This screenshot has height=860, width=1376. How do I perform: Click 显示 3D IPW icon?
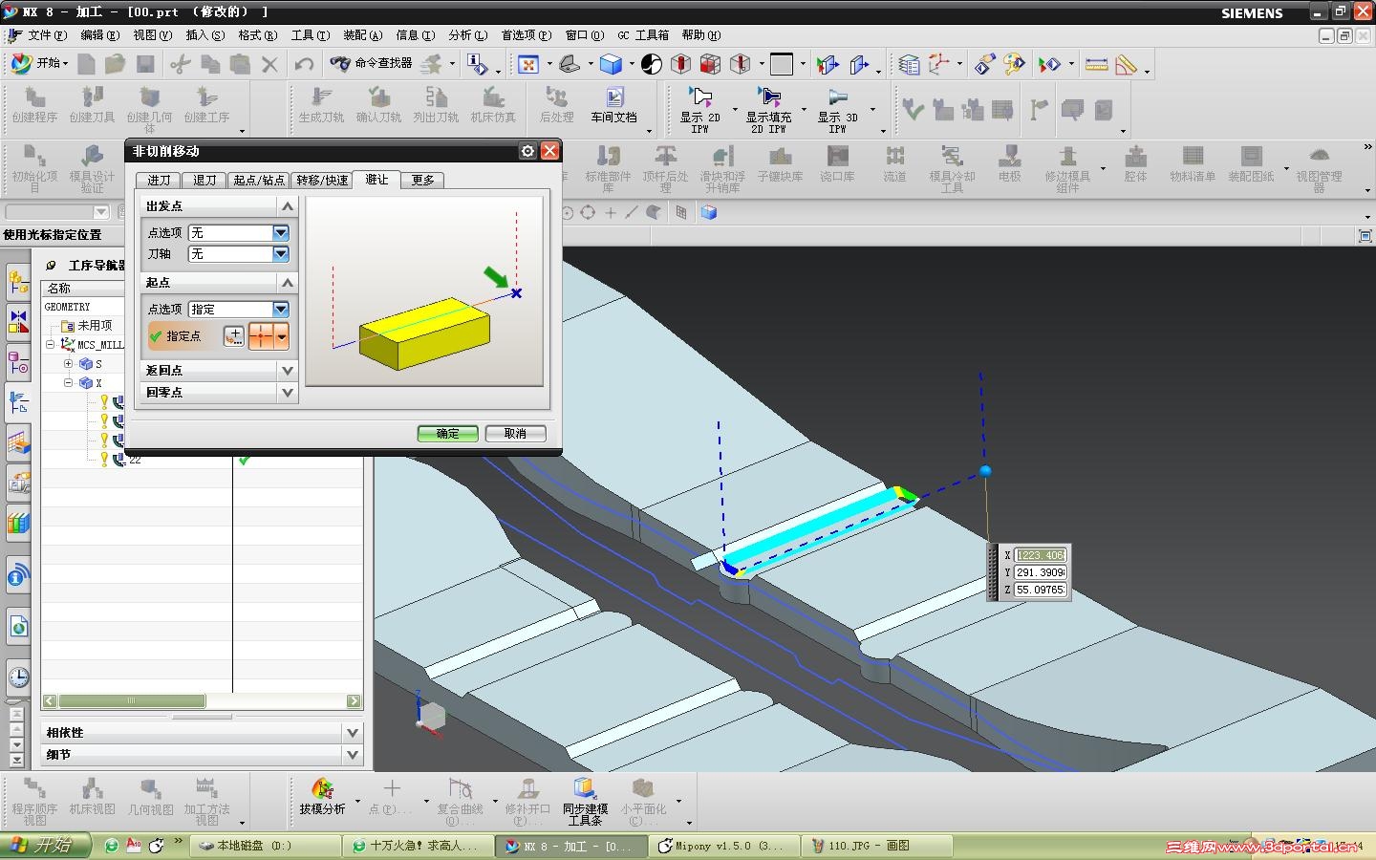(838, 109)
